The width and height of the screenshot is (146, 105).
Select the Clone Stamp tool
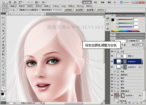[x=3, y=45]
